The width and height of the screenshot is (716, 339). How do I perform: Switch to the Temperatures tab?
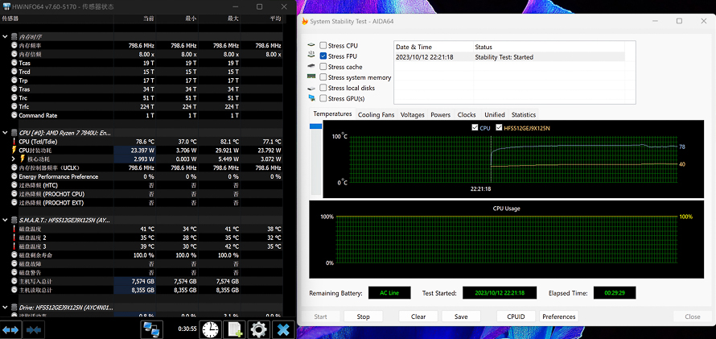tap(332, 114)
